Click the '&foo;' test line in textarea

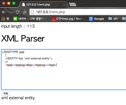tap(31, 65)
